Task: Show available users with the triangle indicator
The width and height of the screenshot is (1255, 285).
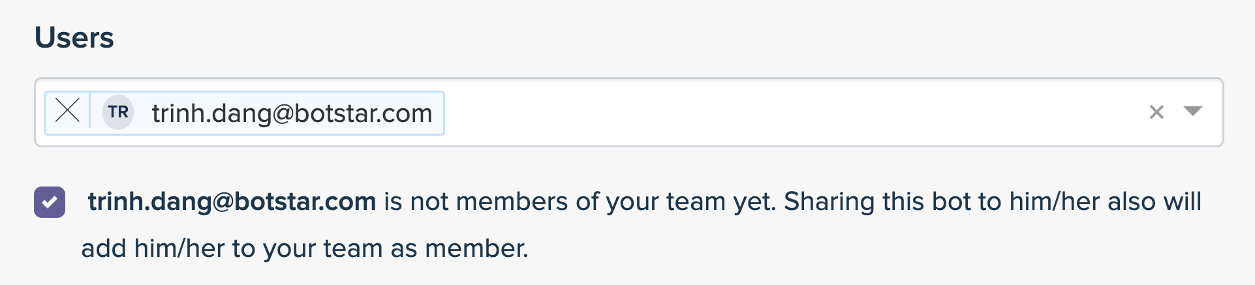Action: [1193, 112]
